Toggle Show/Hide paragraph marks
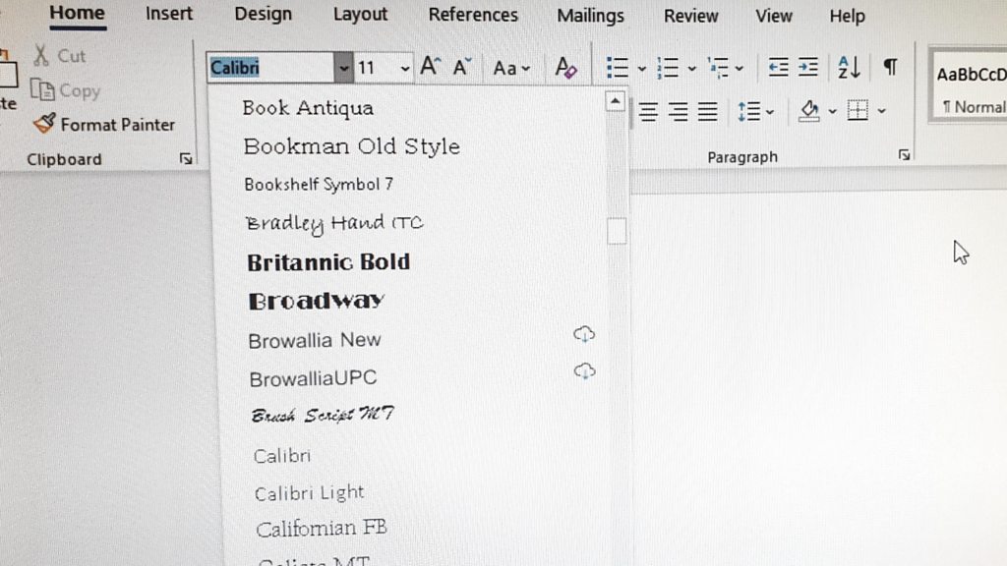1007x566 pixels. coord(890,66)
